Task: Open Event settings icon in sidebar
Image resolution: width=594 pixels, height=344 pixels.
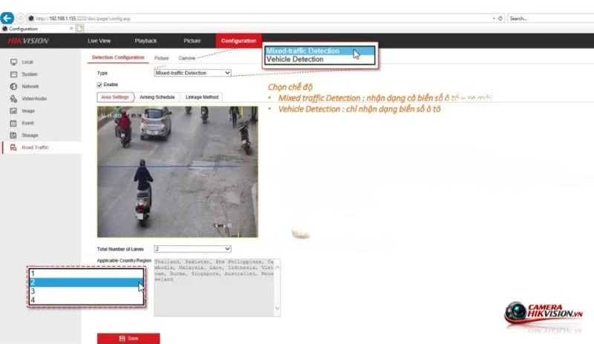Action: pos(13,123)
